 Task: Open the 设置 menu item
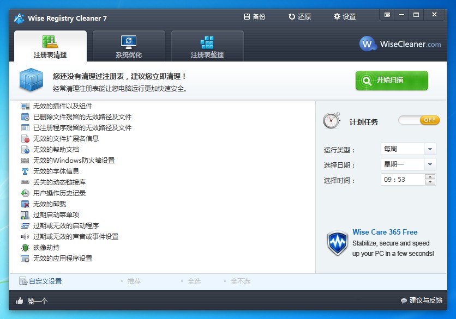345,16
